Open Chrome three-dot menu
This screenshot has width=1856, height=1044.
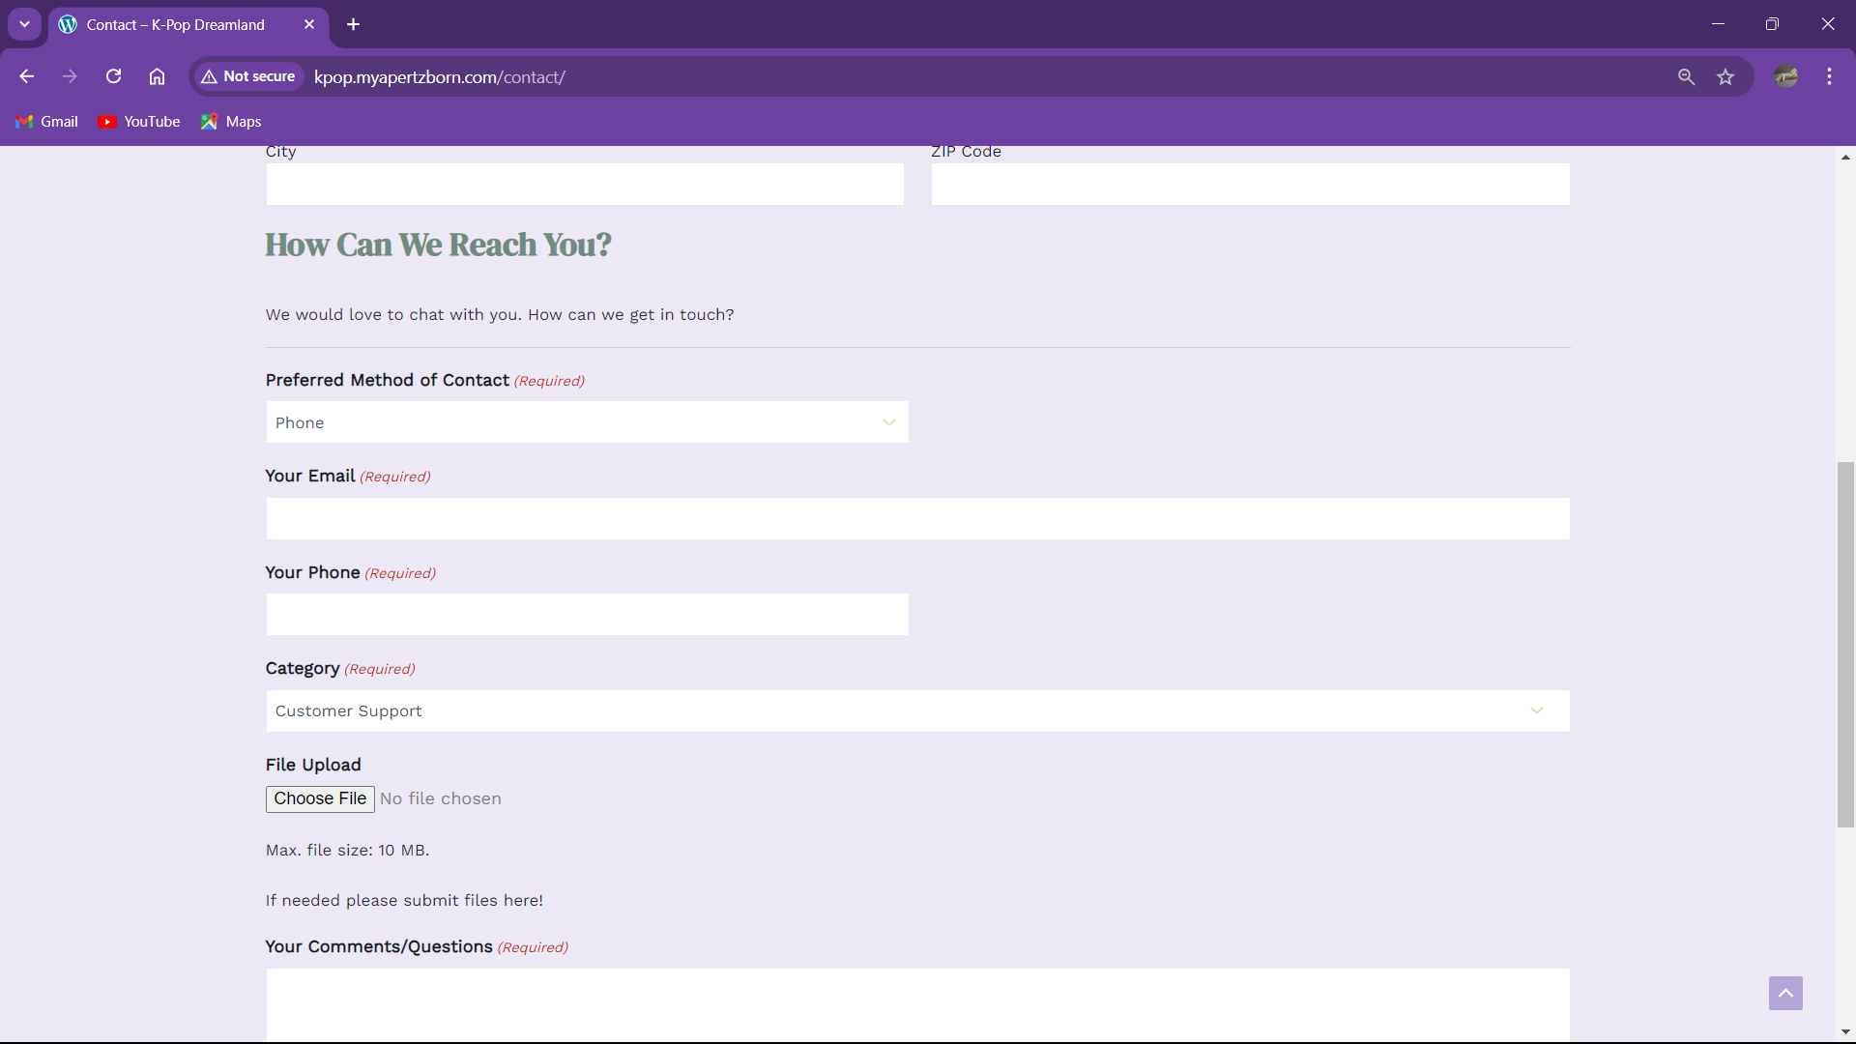[1829, 76]
